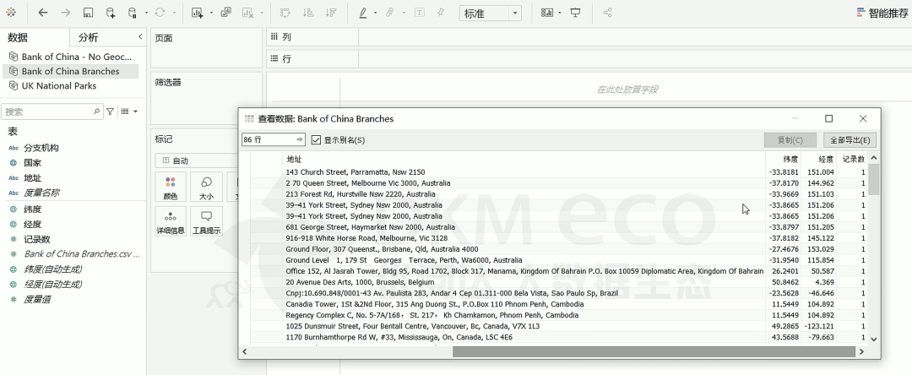Screen dimensions: 912x375
Task: Click the fix axes pin icon
Action: coord(441,12)
